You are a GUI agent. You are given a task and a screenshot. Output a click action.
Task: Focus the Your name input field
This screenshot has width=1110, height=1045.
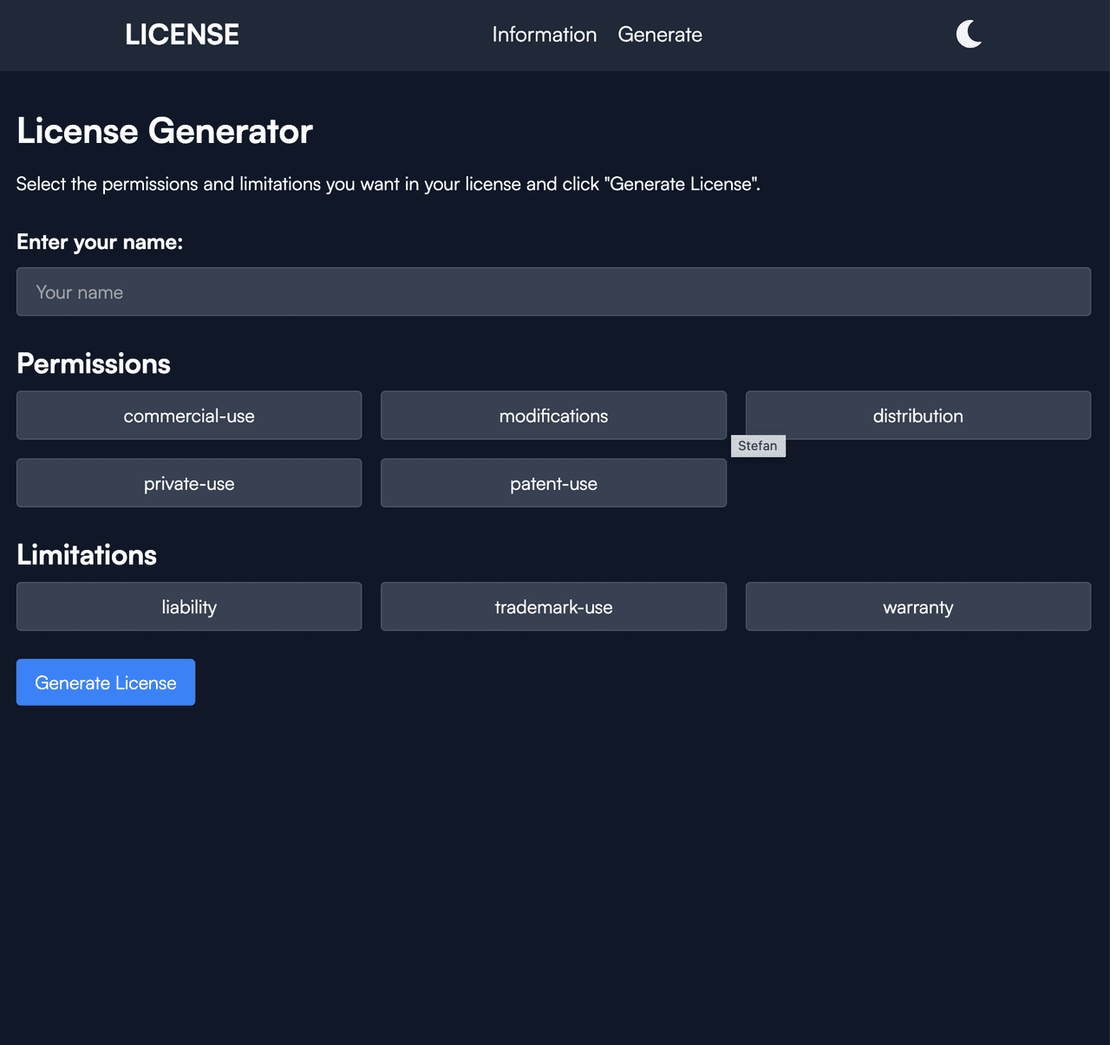553,292
